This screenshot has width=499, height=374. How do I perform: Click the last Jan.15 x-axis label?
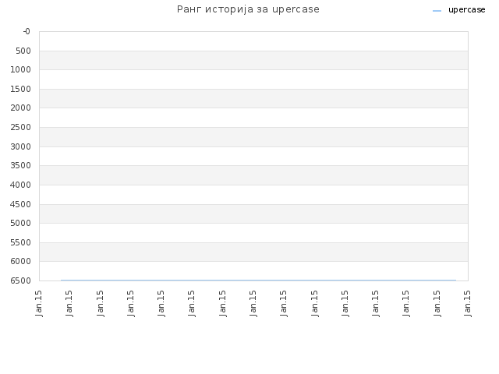point(468,303)
